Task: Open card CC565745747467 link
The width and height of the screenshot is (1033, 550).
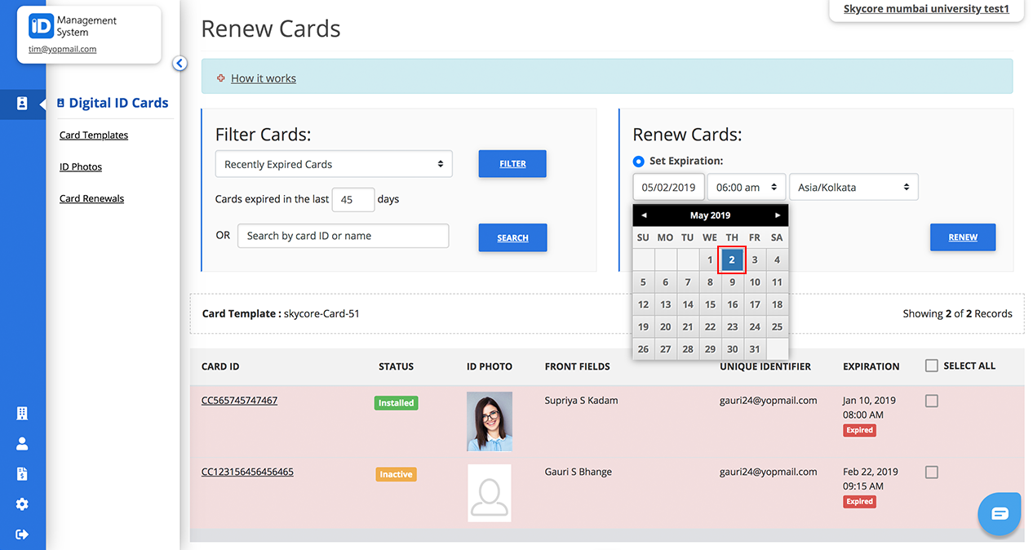Action: point(239,401)
